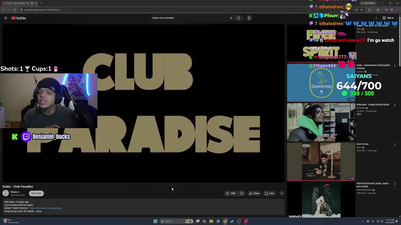
Task: Open YouTube settings three-dot menu near Sign in
Action: [376, 18]
